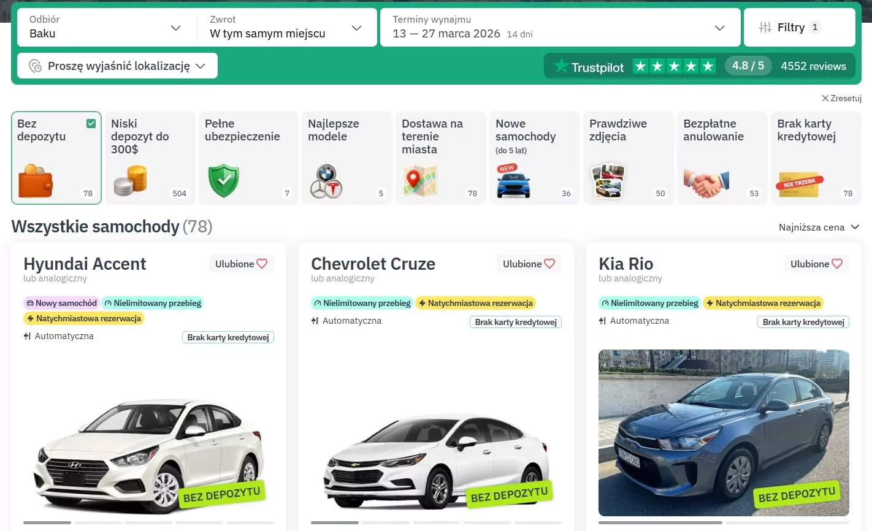The height and width of the screenshot is (531, 872).
Task: Click the blue NEW car icon
Action: (x=513, y=181)
